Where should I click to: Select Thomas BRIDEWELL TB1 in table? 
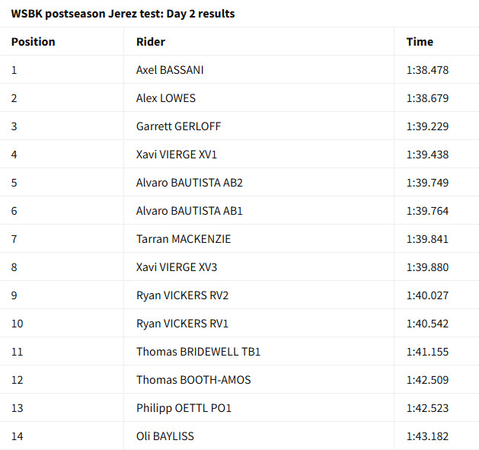pyautogui.click(x=198, y=352)
